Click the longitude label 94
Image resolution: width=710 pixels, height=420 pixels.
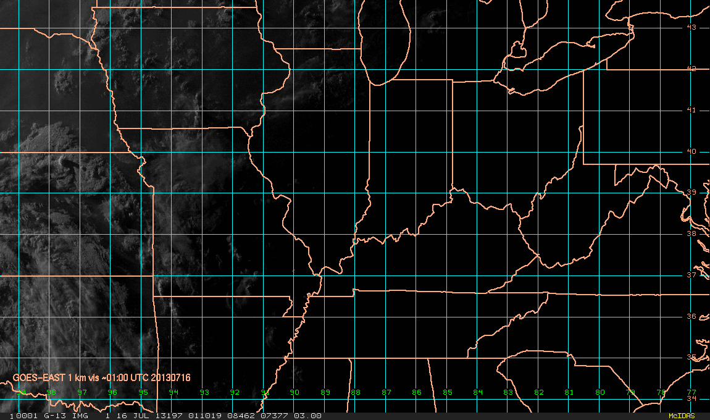coord(173,392)
